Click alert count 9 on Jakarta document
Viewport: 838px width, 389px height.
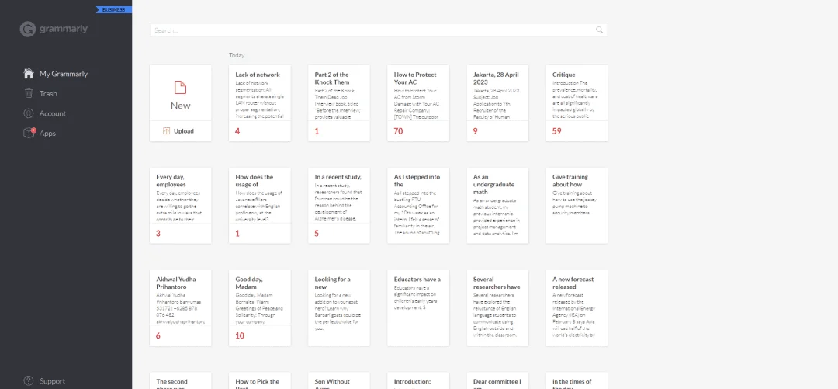[475, 131]
